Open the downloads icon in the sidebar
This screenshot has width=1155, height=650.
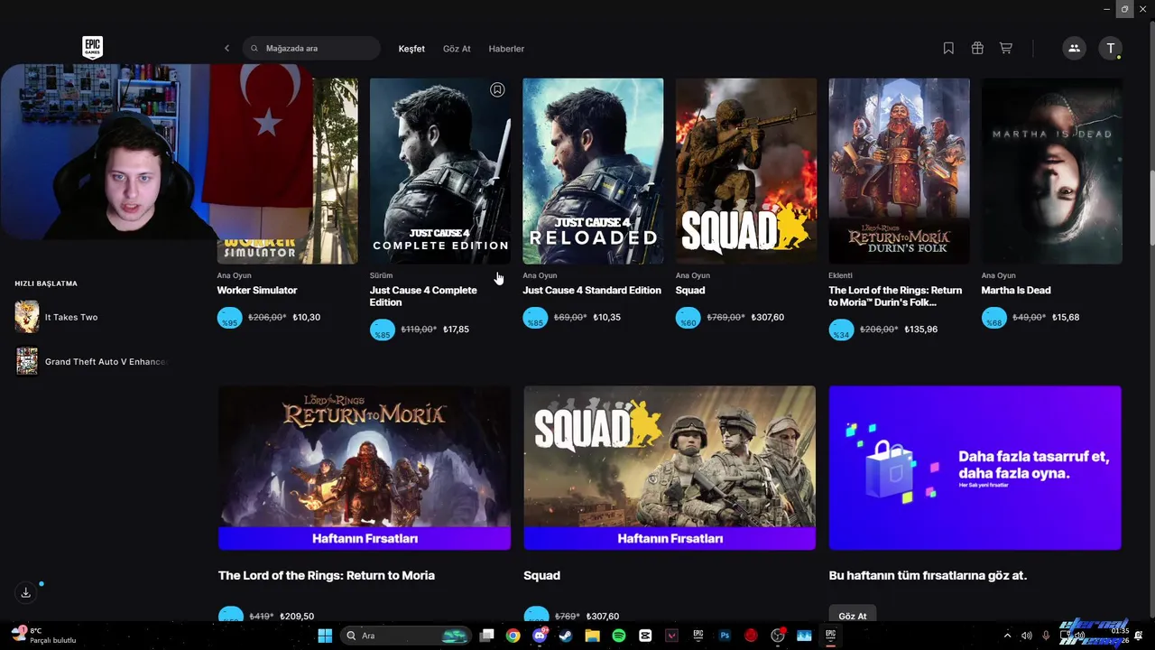click(x=25, y=593)
